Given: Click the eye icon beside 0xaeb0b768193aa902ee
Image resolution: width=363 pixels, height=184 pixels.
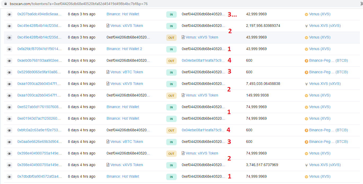Looking at the screenshot, I should click(x=9, y=61).
